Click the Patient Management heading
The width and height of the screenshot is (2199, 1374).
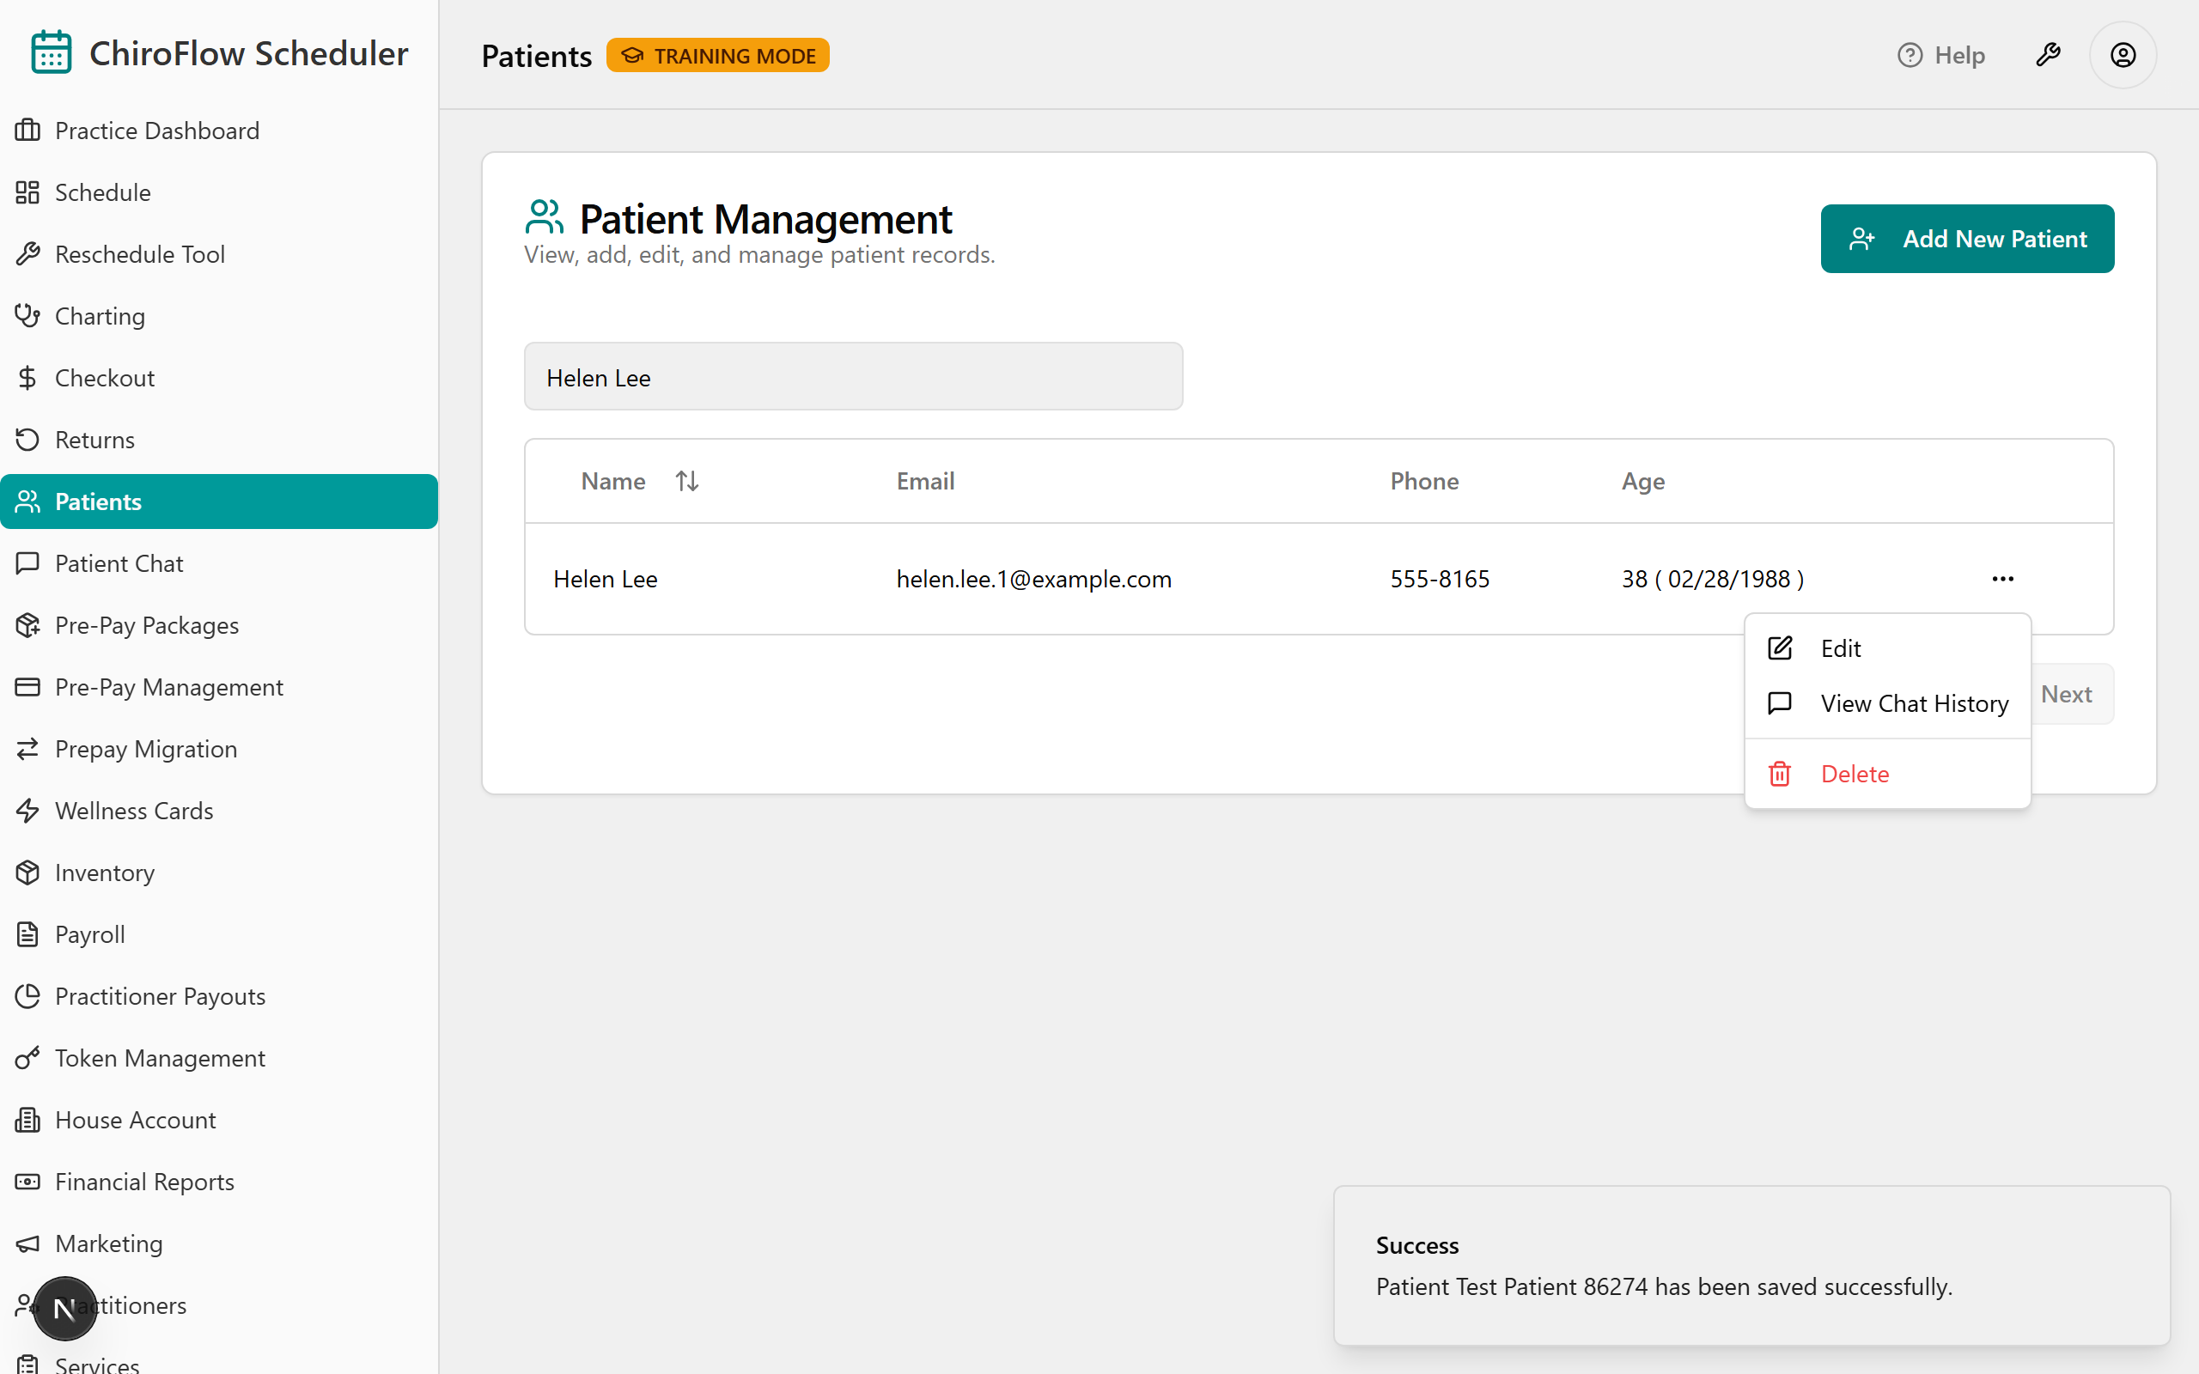pos(766,219)
